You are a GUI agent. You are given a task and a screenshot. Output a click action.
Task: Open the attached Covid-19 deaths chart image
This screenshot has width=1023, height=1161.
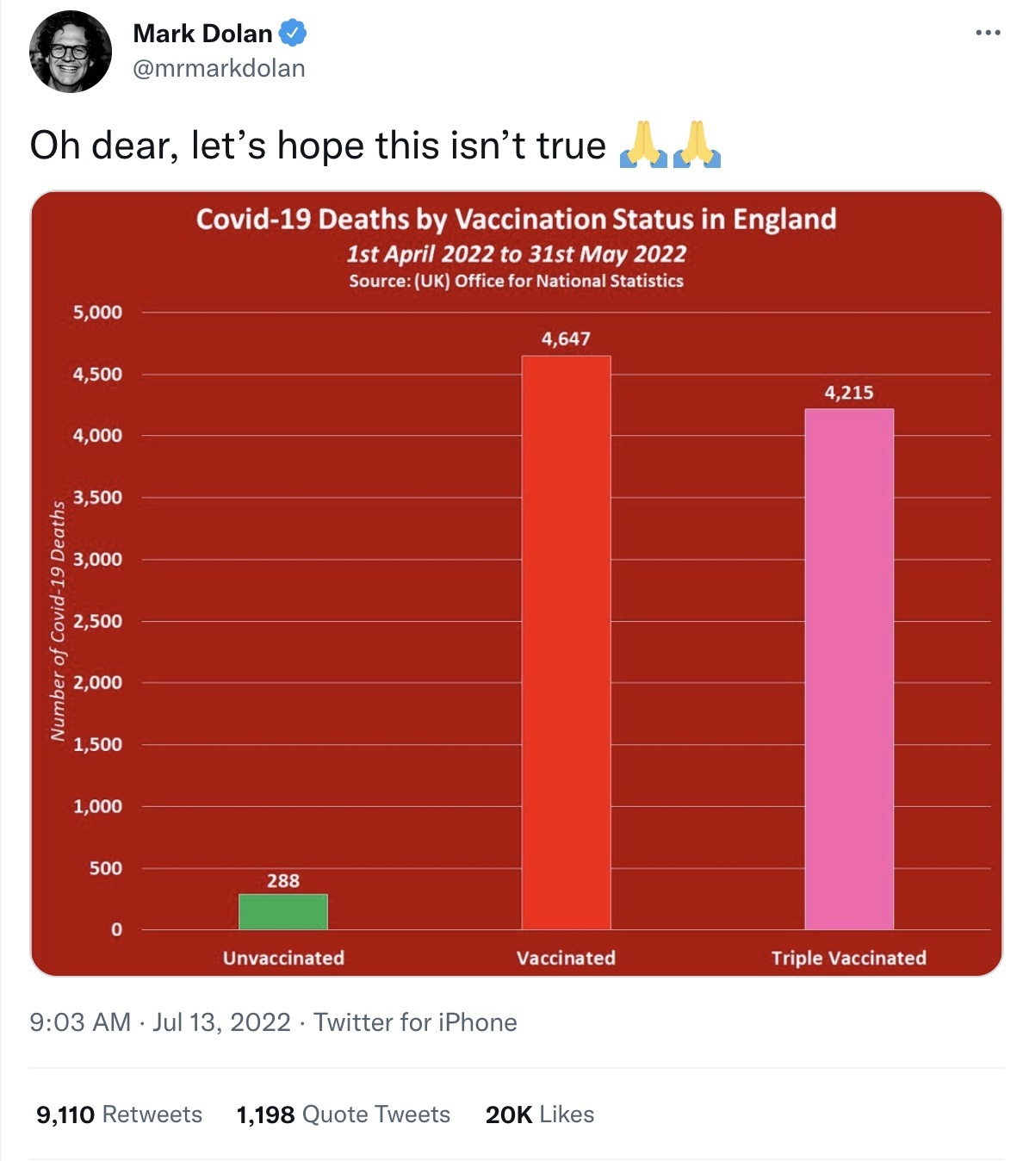pos(517,583)
